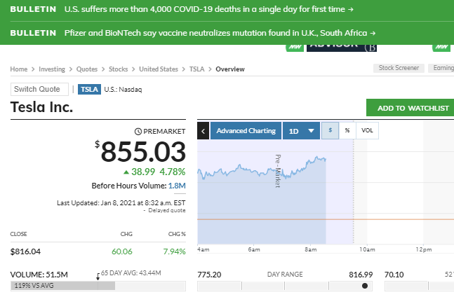Click the green MW logo above the breadcrumb

295,47
